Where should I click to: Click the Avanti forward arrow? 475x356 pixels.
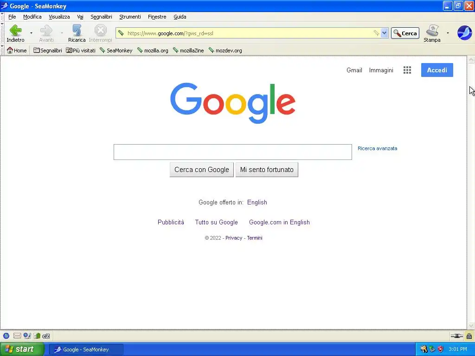point(46,33)
